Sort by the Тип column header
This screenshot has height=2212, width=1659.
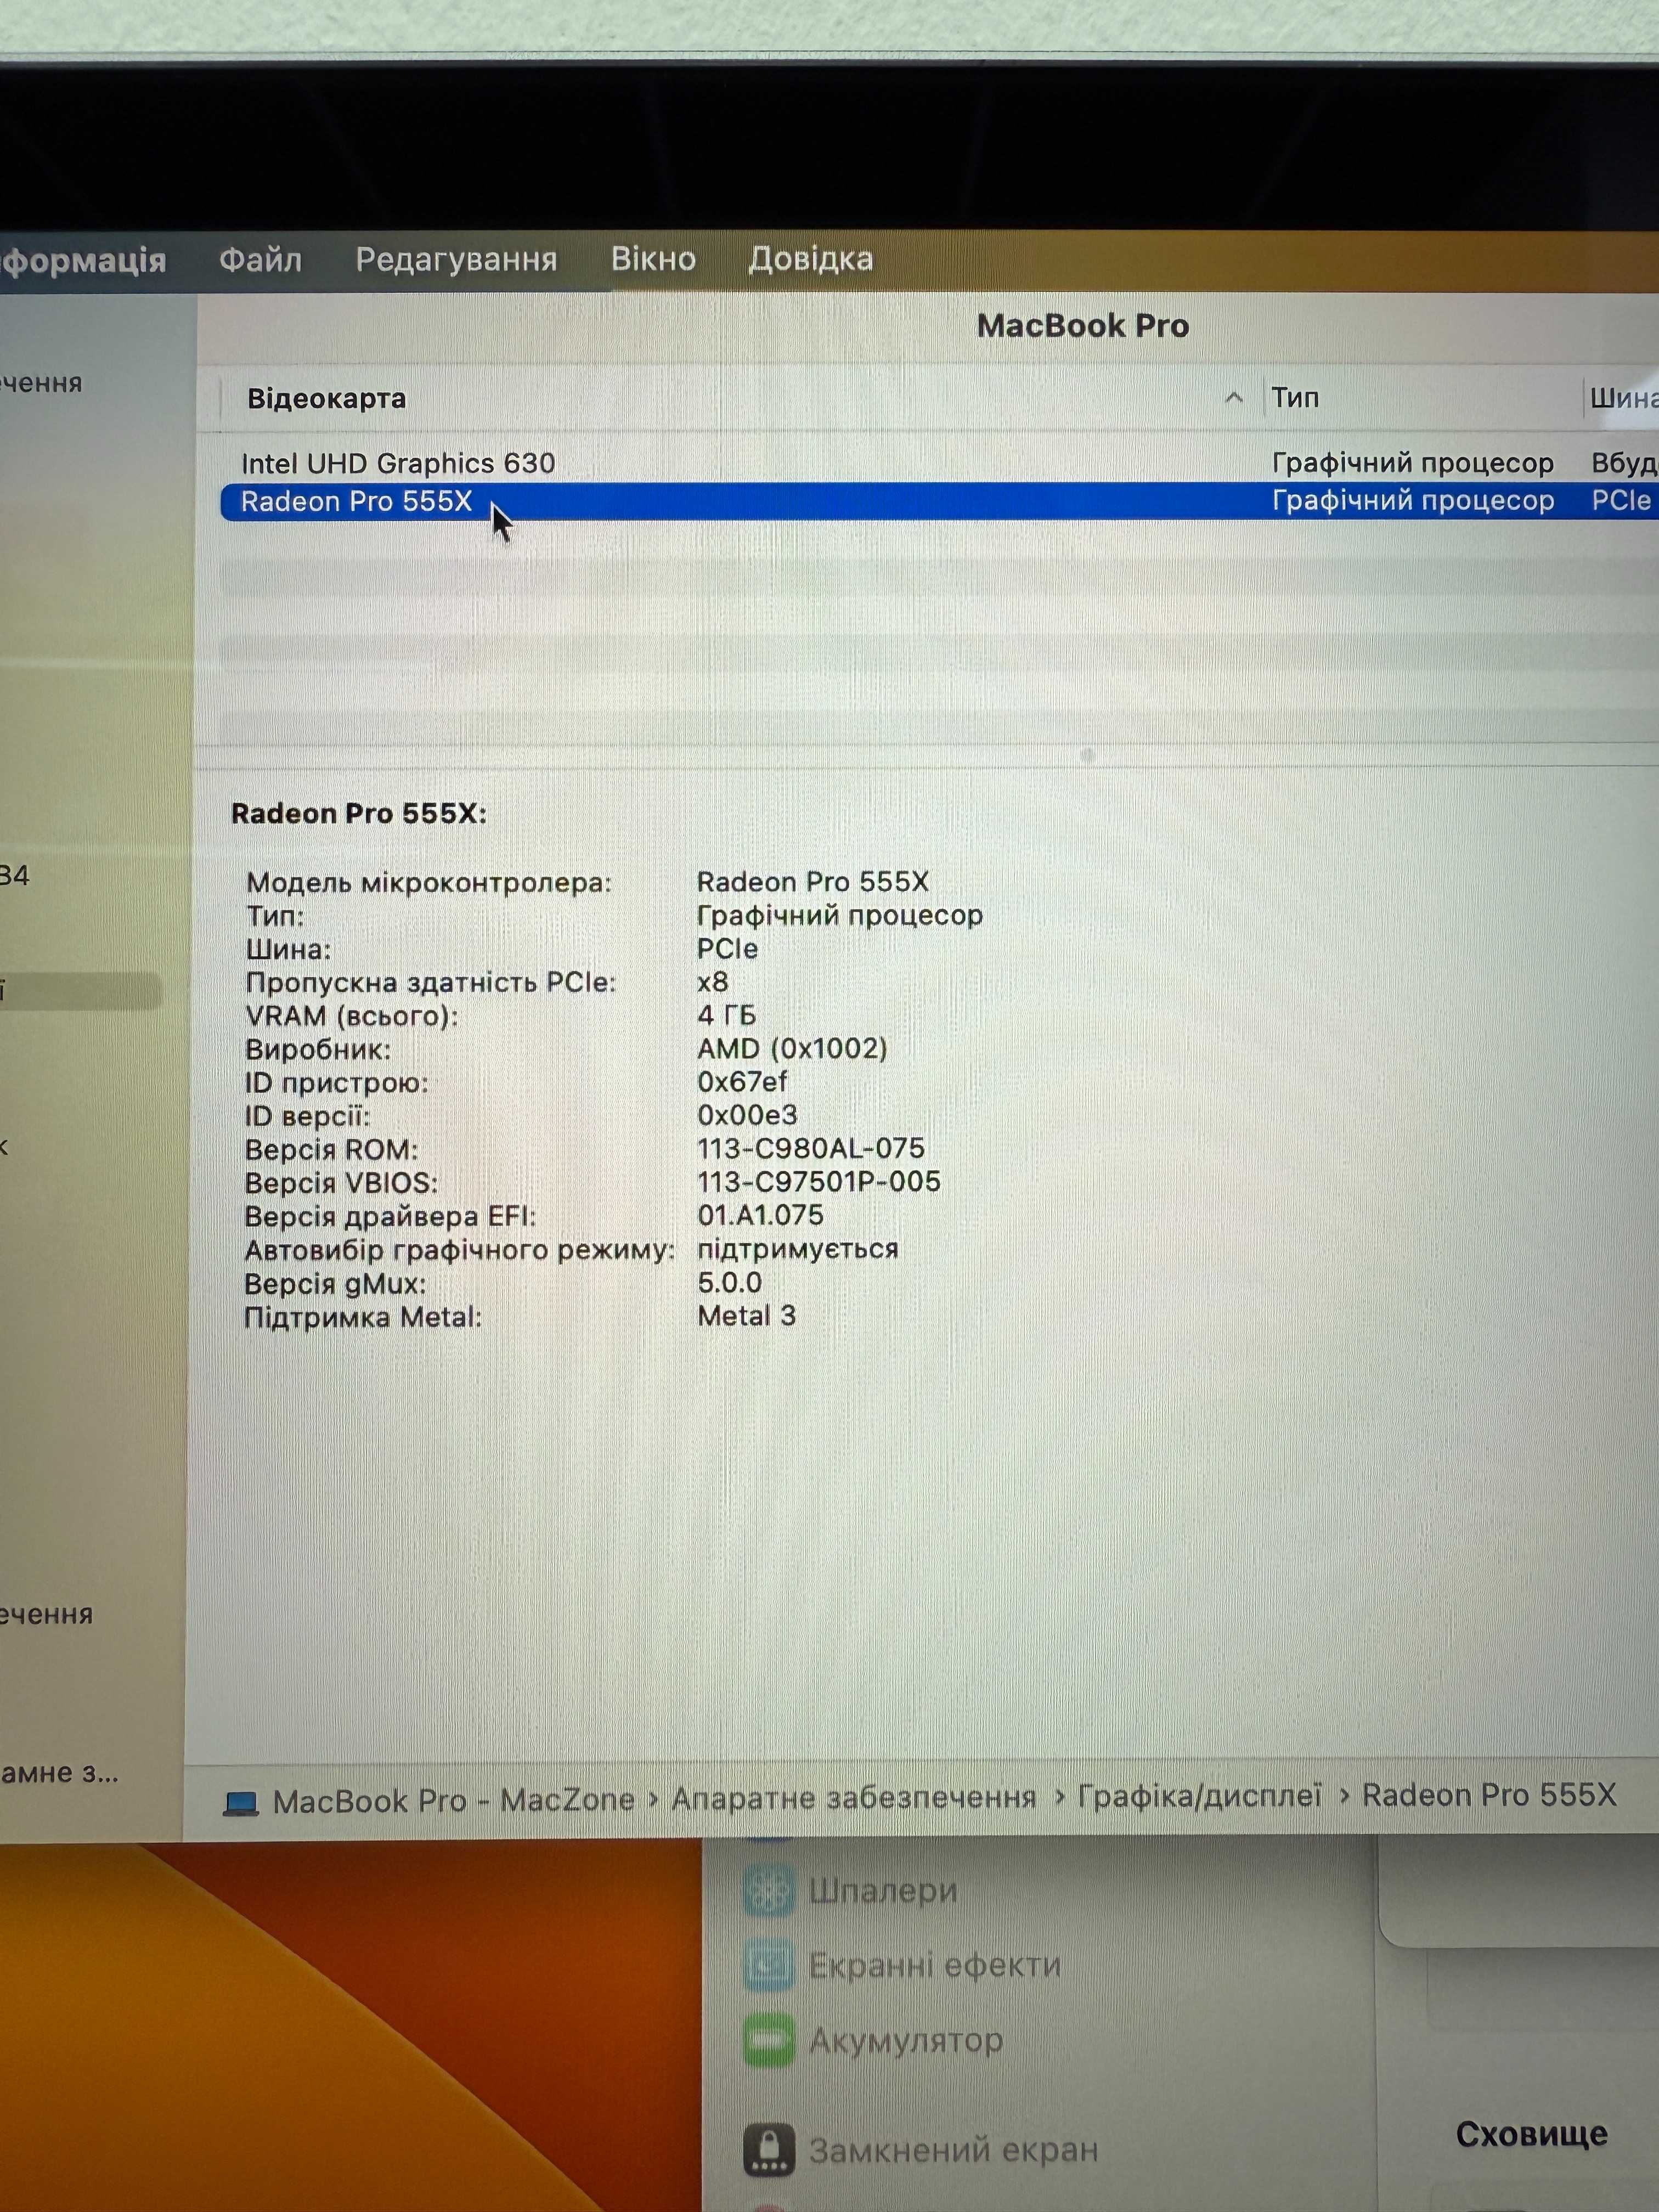[1295, 398]
